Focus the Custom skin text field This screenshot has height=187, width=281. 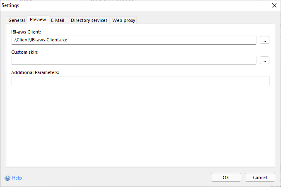(133, 60)
